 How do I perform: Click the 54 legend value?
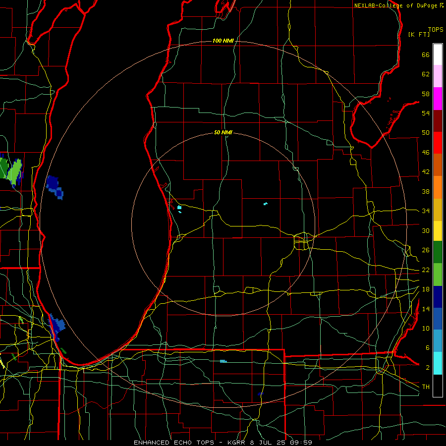pos(426,113)
